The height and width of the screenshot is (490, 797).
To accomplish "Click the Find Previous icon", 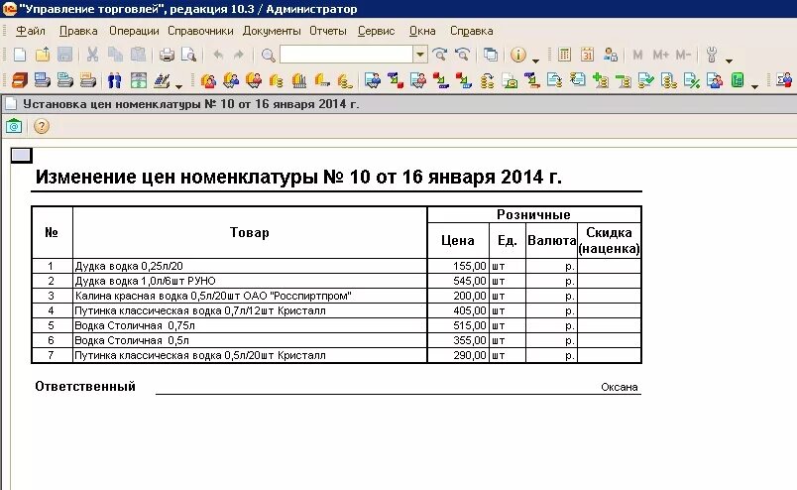I will point(462,55).
